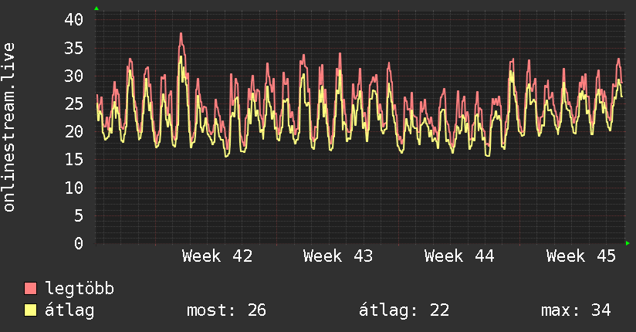Click the 35 y-axis label
Image resolution: width=636 pixels, height=332 pixels.
pos(74,49)
